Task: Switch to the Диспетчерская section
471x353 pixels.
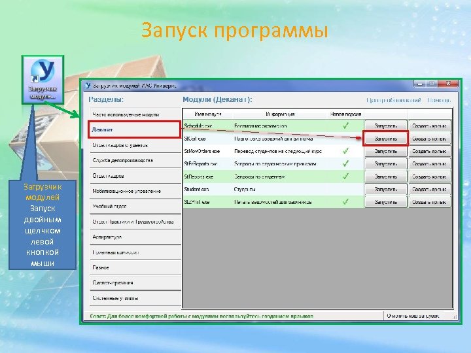Action: pos(135,283)
